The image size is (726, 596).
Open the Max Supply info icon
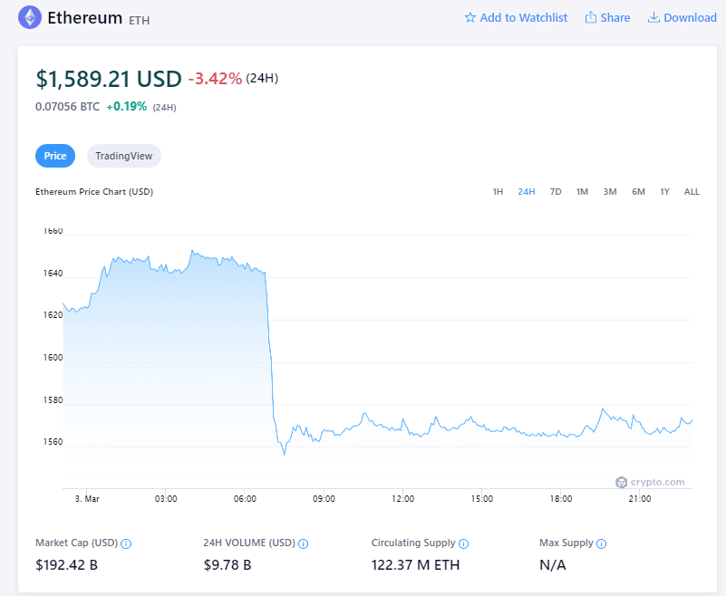[x=602, y=543]
